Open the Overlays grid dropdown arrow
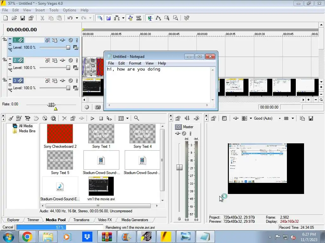 [x=293, y=118]
